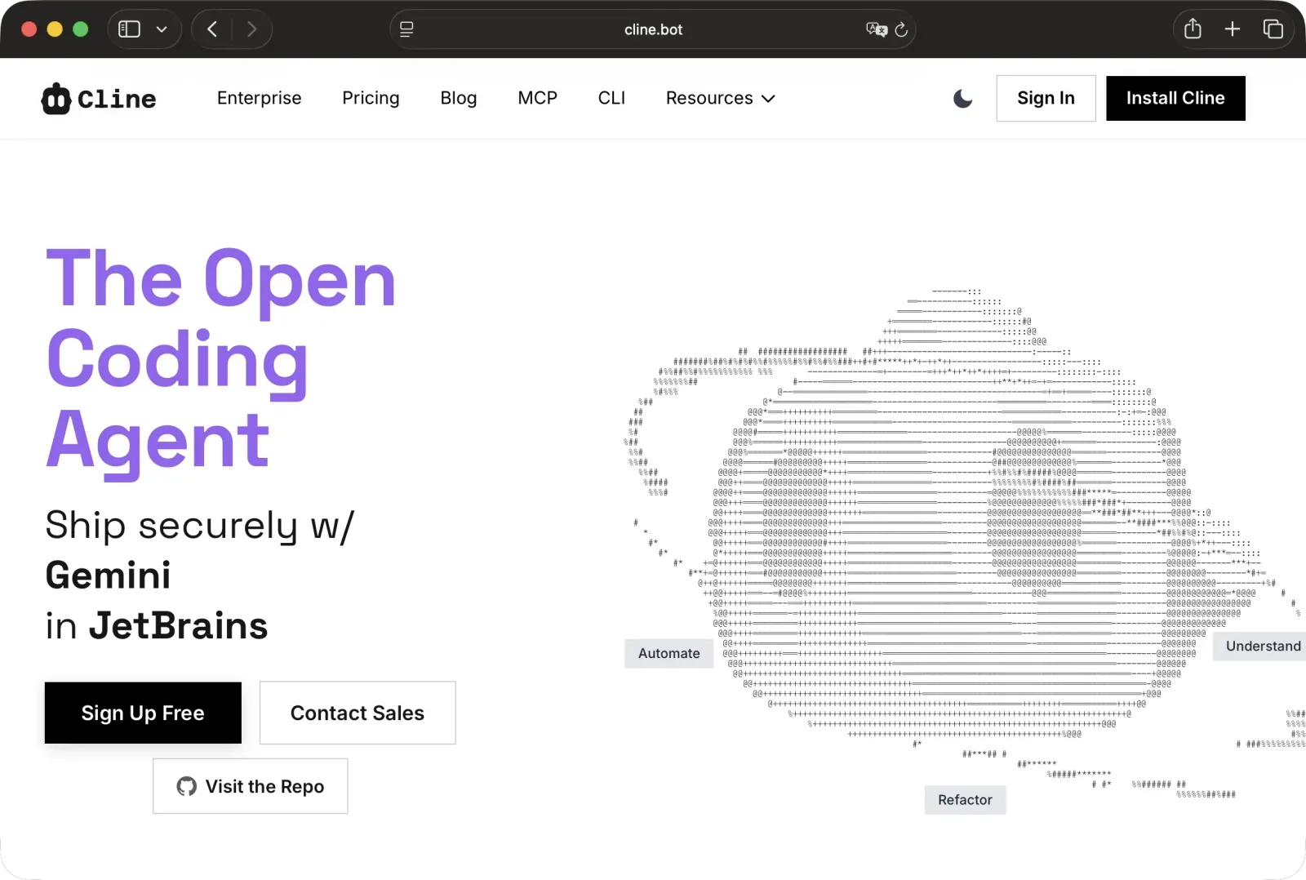Click the cline.bot address bar

653,29
